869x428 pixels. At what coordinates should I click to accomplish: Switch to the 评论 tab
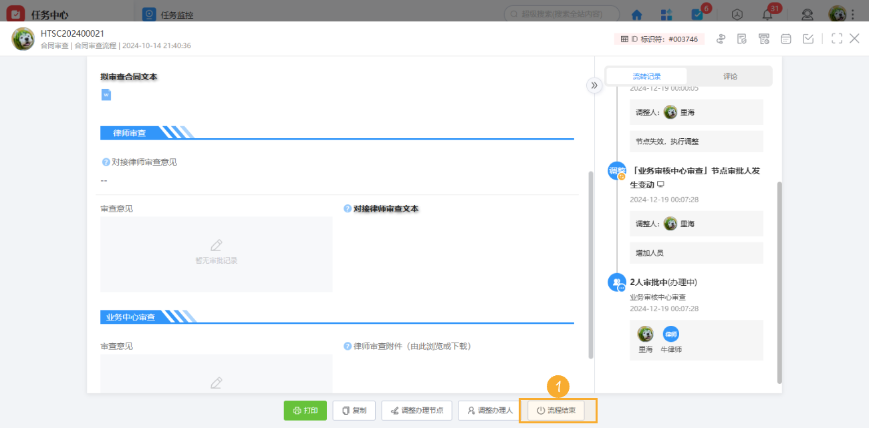click(730, 75)
